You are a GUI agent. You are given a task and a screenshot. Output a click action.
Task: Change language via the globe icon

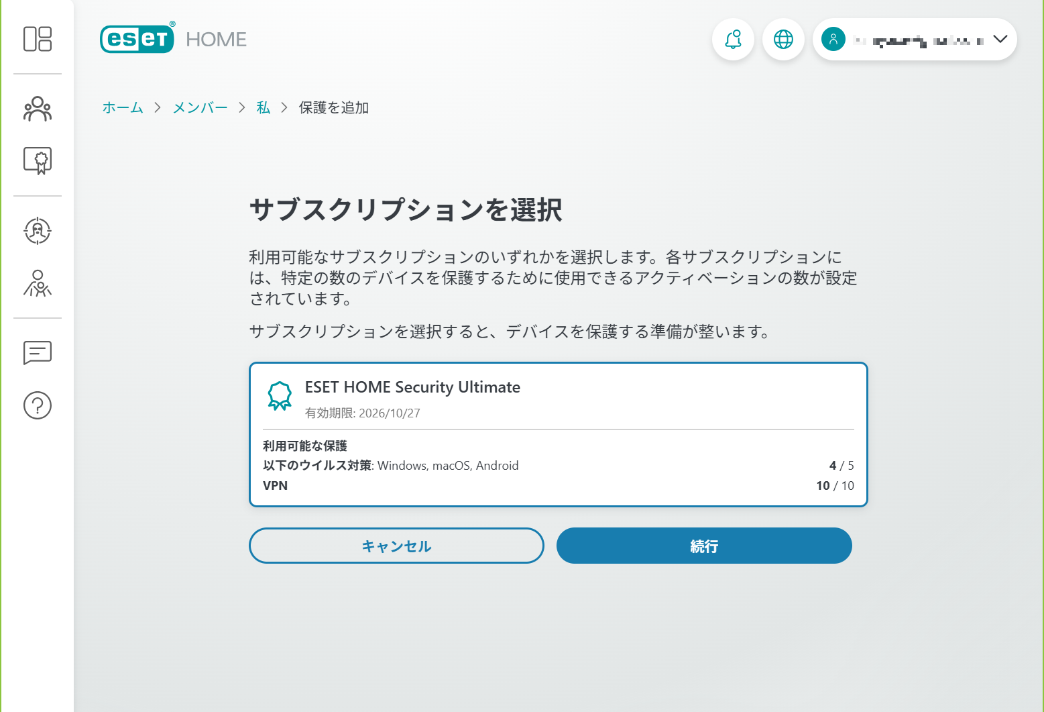tap(783, 40)
